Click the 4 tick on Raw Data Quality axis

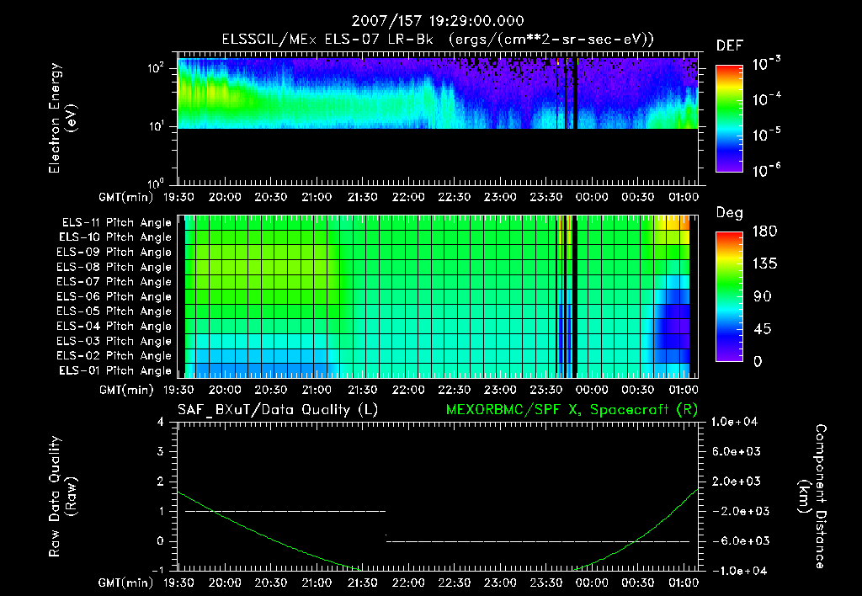click(x=161, y=422)
